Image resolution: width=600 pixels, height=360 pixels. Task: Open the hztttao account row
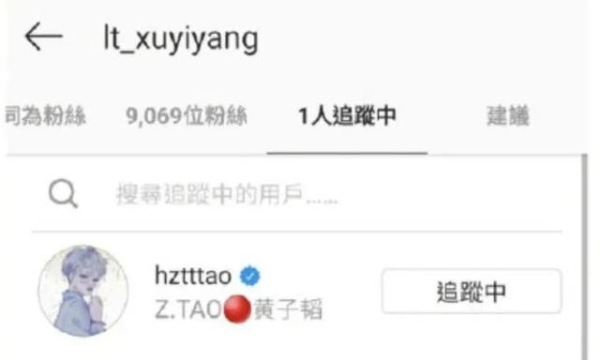[x=297, y=292]
